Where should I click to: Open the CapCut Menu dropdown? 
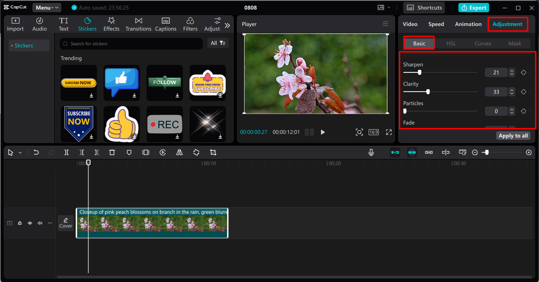coord(46,8)
